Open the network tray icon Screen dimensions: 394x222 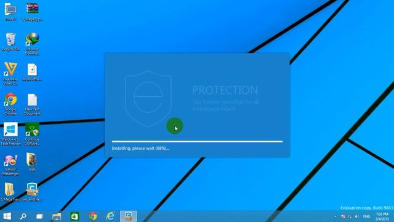[350, 216]
